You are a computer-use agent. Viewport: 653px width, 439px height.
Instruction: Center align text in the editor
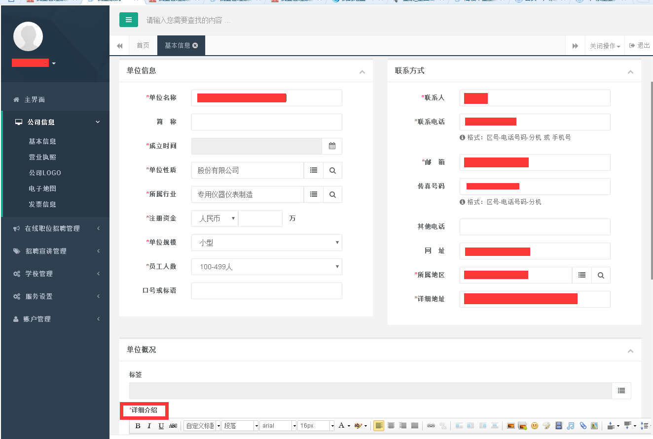pyautogui.click(x=391, y=426)
